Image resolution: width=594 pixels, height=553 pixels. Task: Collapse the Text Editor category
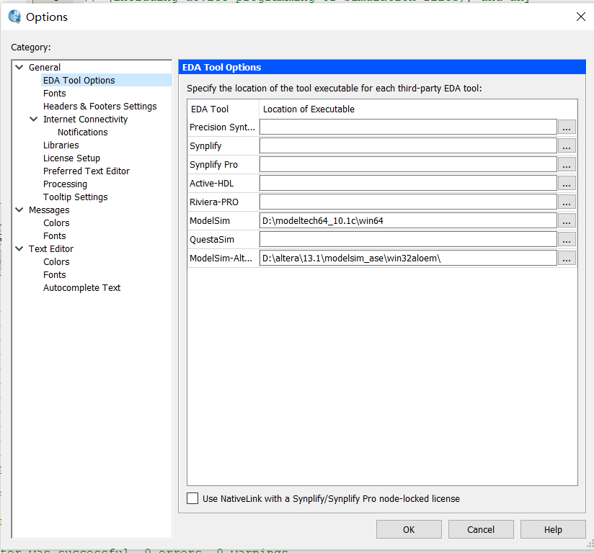[x=19, y=248]
